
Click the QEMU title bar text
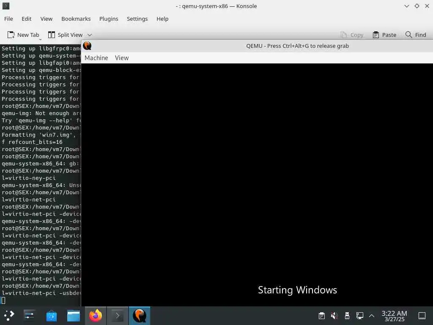[x=297, y=46]
